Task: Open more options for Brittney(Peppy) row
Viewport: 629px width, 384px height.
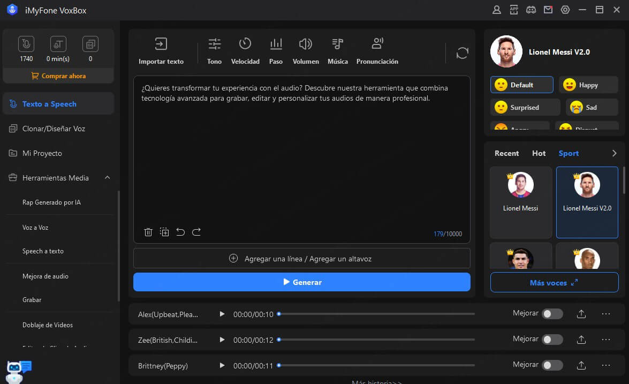Action: point(606,365)
